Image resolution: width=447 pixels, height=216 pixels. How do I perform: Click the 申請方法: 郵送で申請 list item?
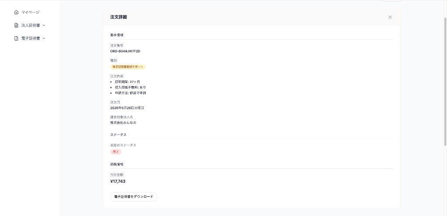130,93
